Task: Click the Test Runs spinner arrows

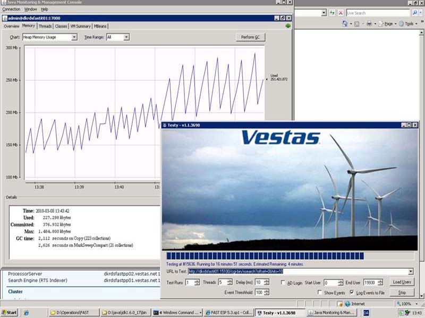Action: tap(197, 282)
